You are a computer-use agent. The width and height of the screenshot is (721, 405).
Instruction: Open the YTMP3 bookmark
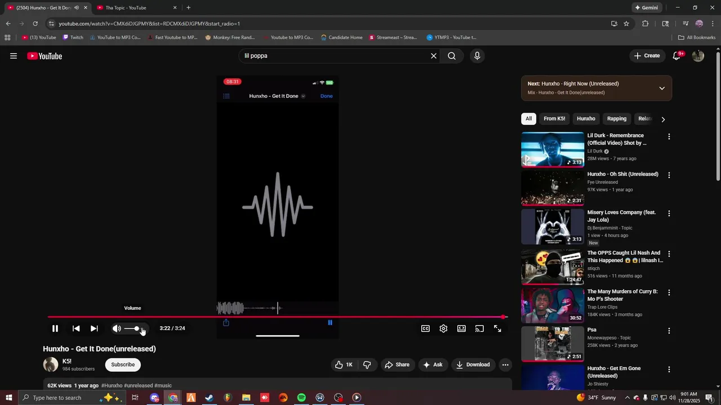(x=451, y=38)
